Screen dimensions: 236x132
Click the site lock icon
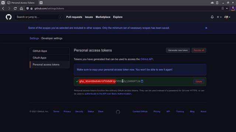coord(31,8)
